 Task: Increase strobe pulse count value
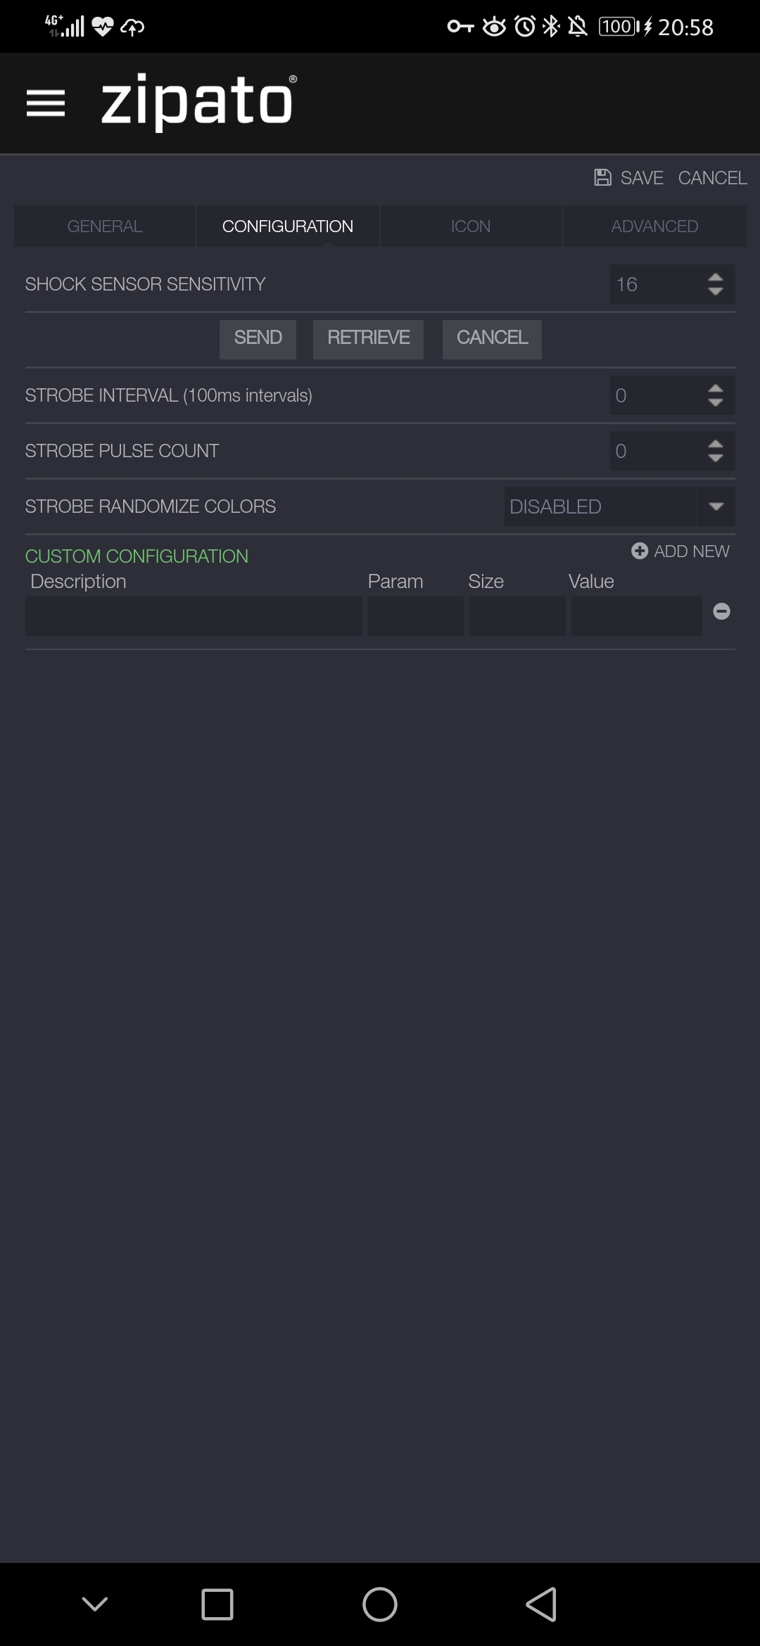click(716, 444)
